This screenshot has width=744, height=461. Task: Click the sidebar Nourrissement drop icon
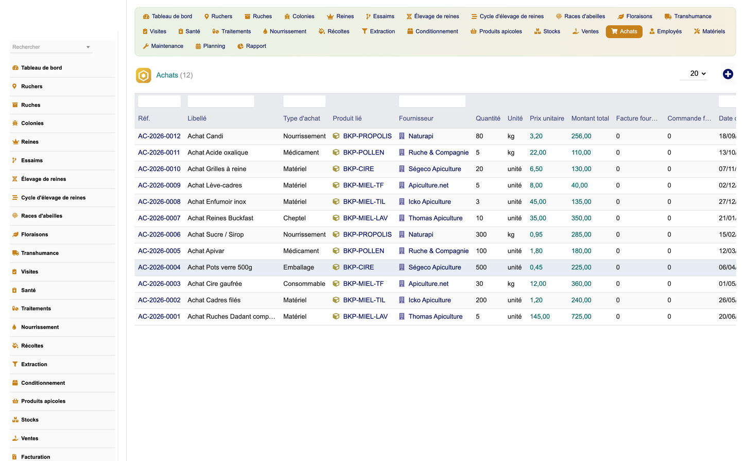tap(15, 327)
